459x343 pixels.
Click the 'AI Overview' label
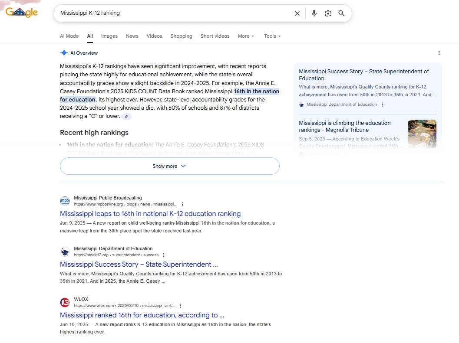tap(84, 53)
